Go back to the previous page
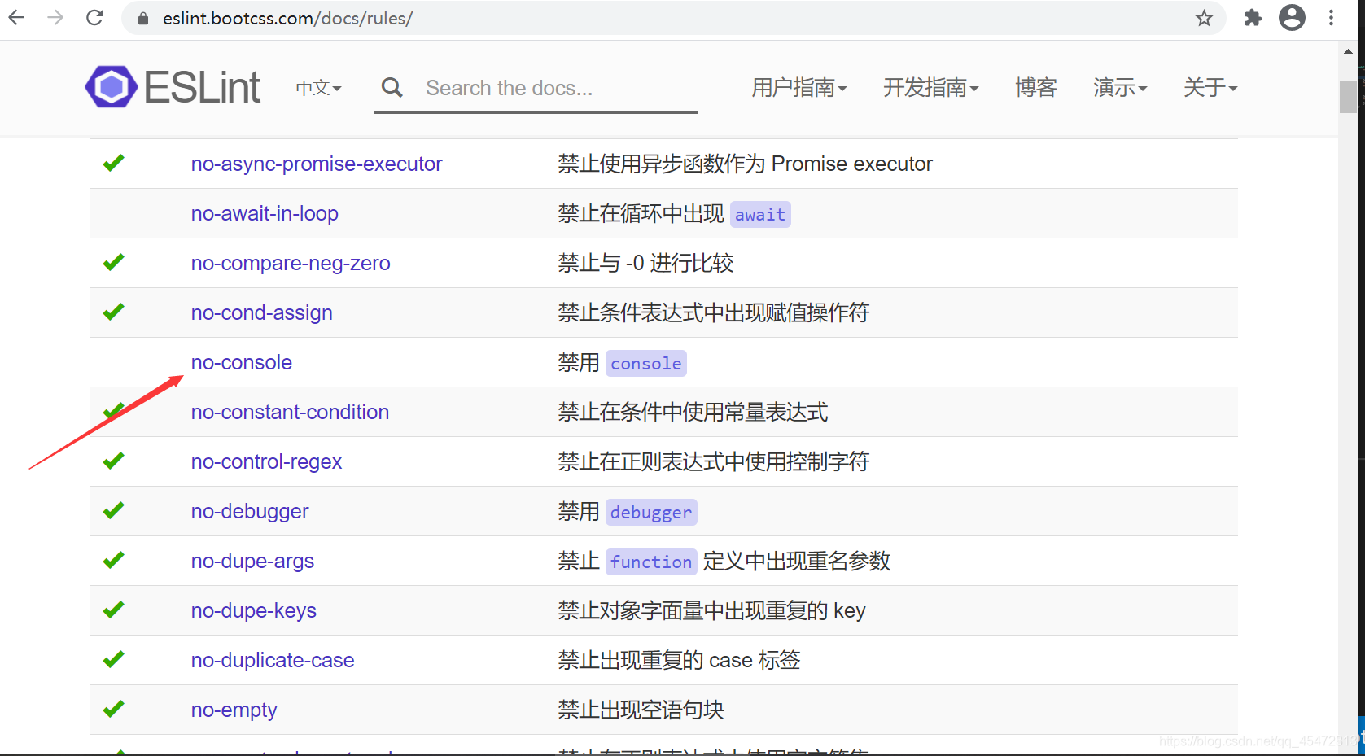This screenshot has height=756, width=1365. tap(16, 17)
